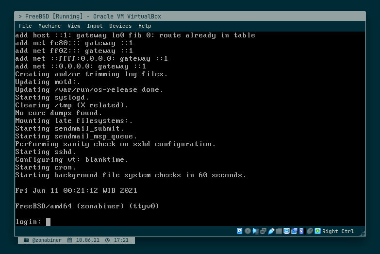Click the Right Ctrl host key label
The image size is (380, 254).
[338, 232]
